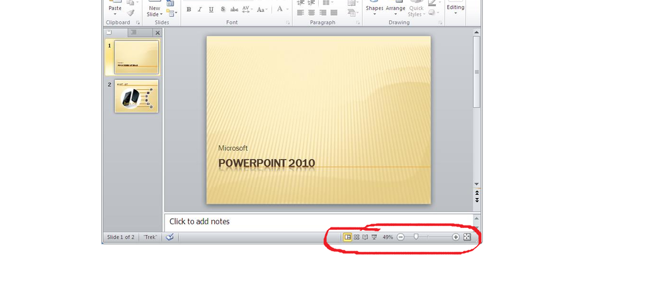Select slide 1 thumbnail
The image size is (645, 304).
tap(137, 57)
